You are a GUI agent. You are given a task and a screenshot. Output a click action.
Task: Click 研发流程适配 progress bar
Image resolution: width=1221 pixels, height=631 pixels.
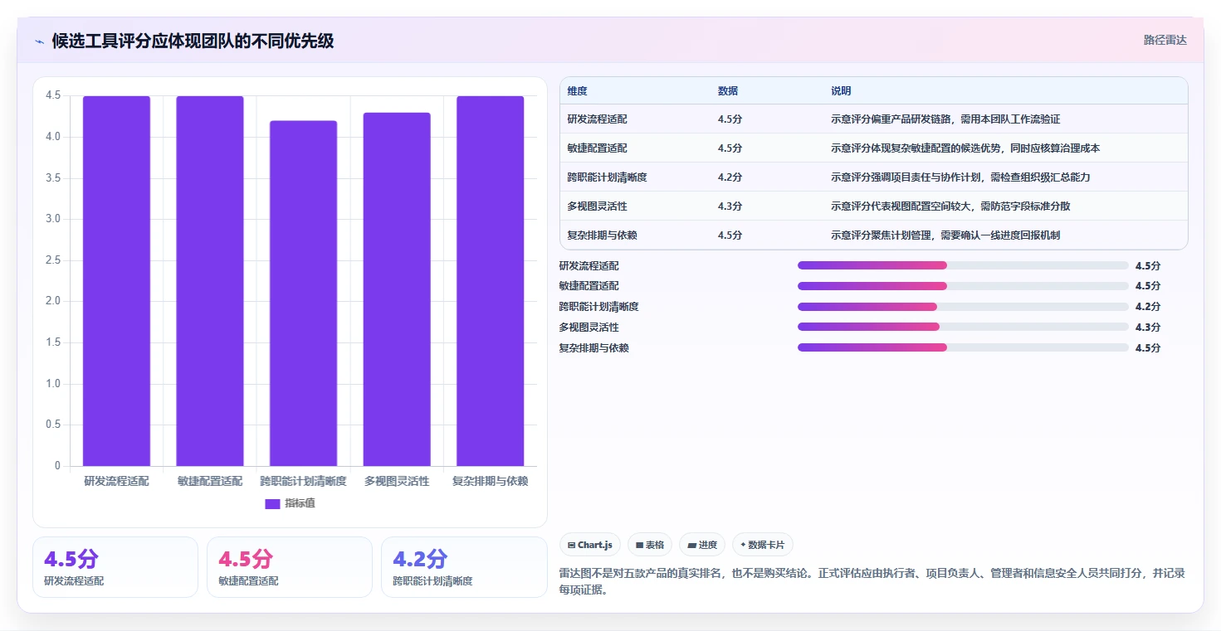pyautogui.click(x=963, y=265)
